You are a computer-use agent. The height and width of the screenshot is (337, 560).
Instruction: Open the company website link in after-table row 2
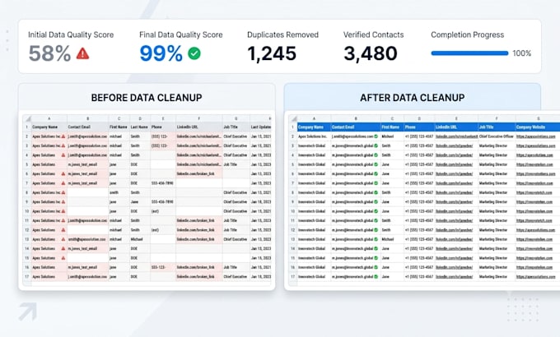[536, 136]
